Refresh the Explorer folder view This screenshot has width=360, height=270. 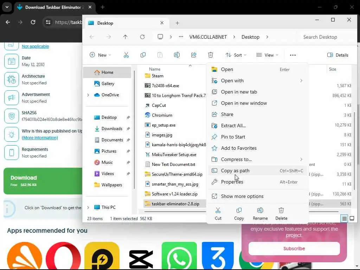point(142,37)
